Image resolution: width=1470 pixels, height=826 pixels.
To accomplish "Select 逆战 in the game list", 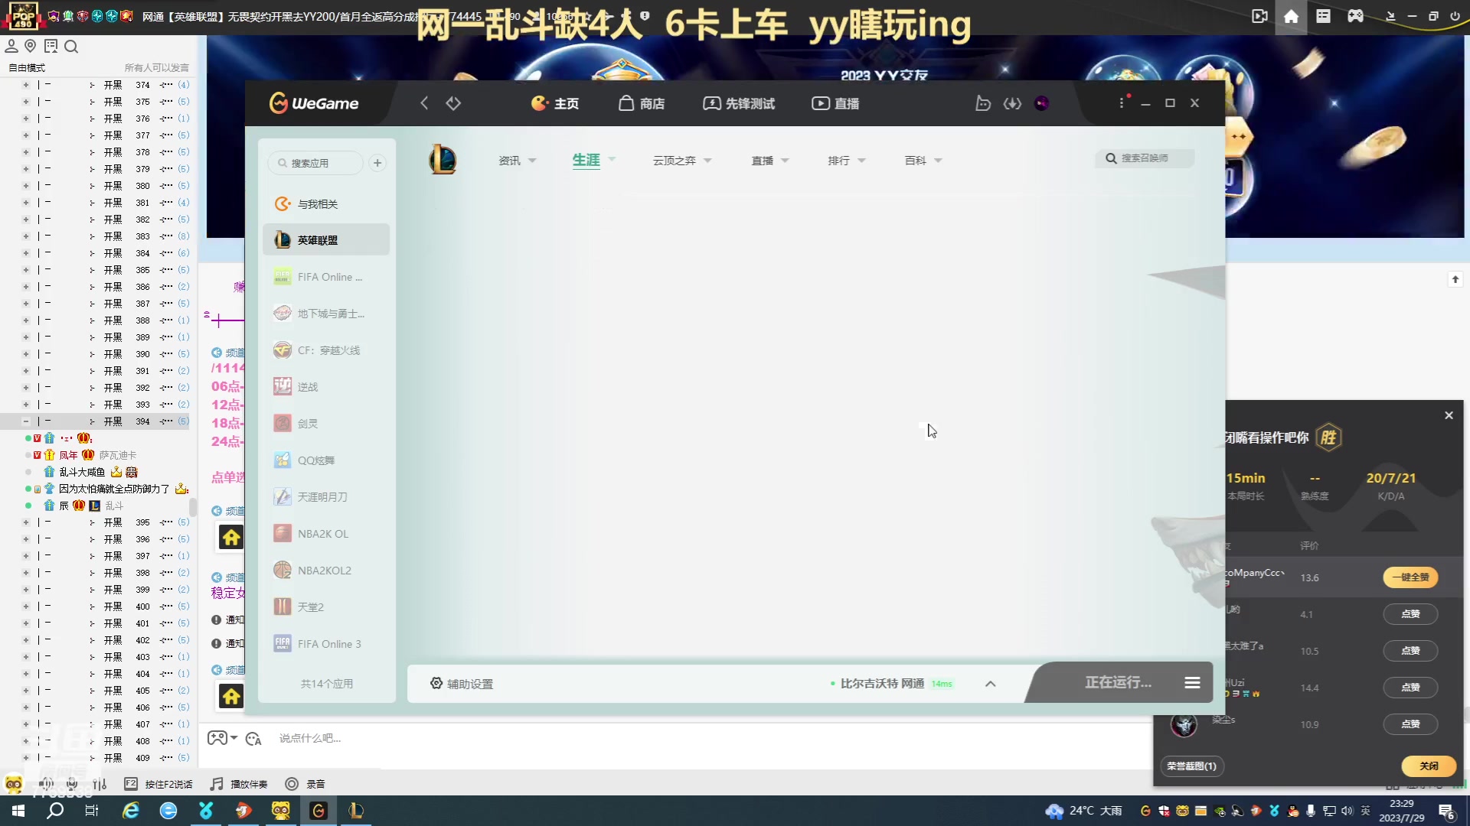I will (x=326, y=387).
